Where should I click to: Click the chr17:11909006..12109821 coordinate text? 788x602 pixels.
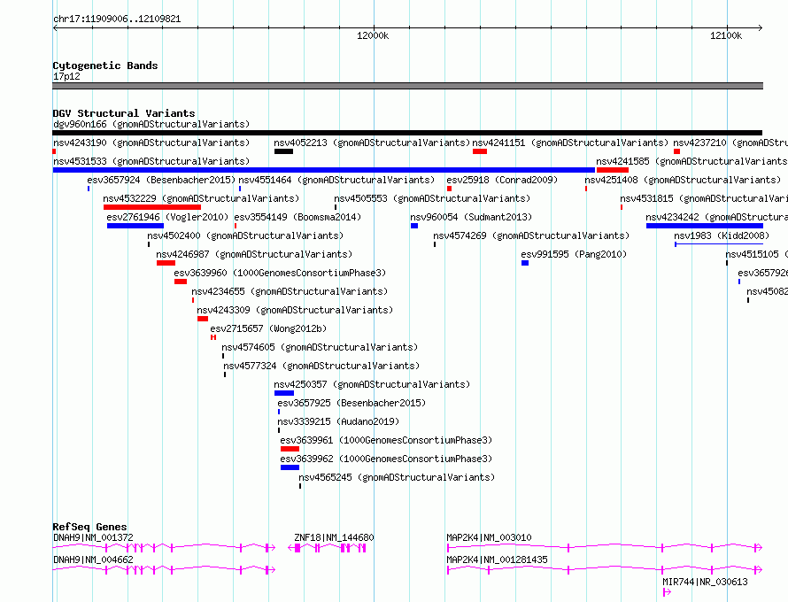[x=117, y=19]
